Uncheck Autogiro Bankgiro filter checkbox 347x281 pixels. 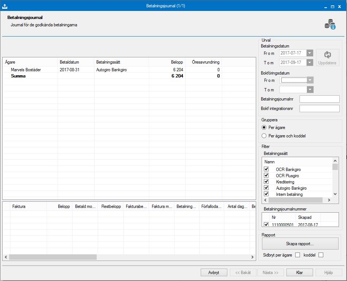point(266,188)
